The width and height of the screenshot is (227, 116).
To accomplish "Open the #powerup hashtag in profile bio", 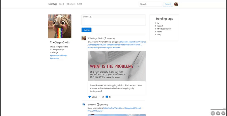I will click(x=54, y=58).
